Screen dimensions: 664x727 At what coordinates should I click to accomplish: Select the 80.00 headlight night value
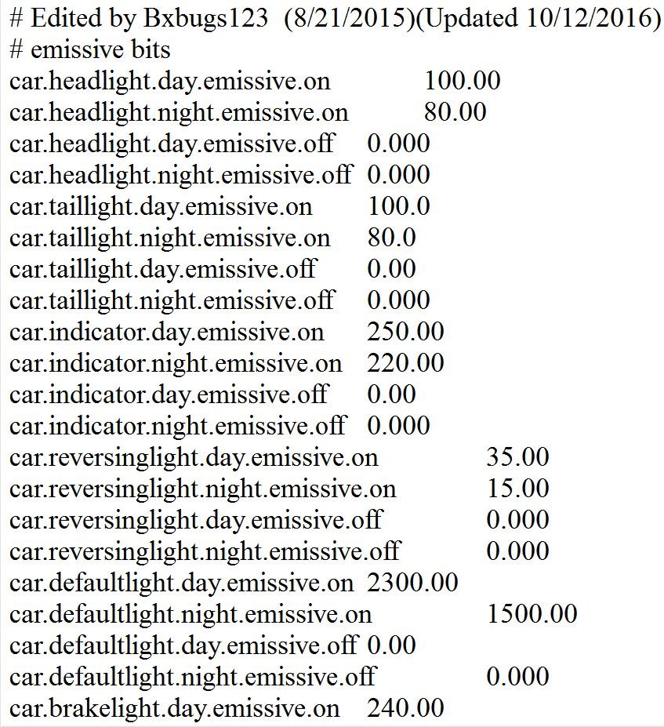[455, 113]
